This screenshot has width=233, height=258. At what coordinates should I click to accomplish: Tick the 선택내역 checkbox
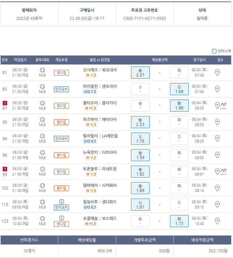[x=214, y=51]
